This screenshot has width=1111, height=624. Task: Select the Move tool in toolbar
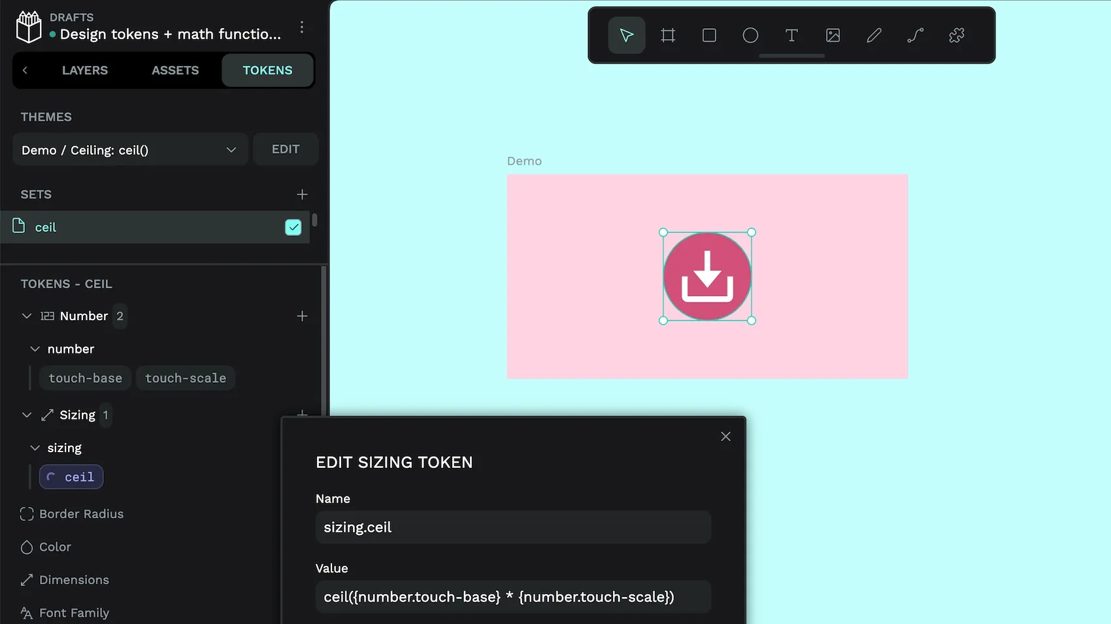[626, 35]
